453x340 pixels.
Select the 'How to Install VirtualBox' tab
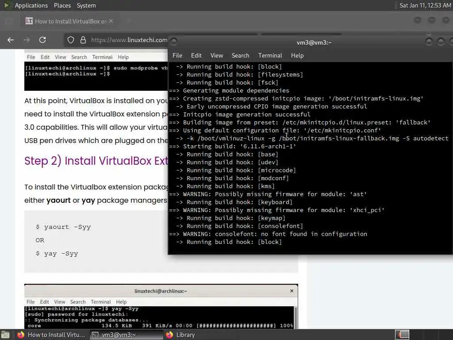tap(69, 21)
